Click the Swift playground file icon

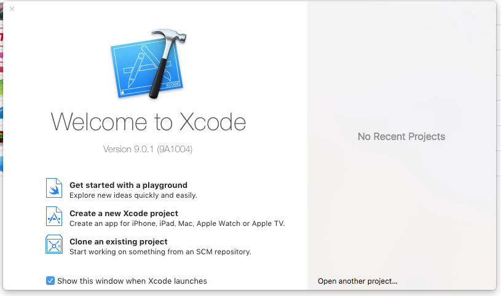(54, 188)
